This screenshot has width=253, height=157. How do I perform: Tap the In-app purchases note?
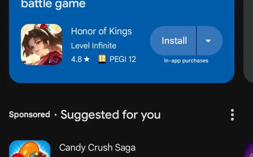coord(186,61)
